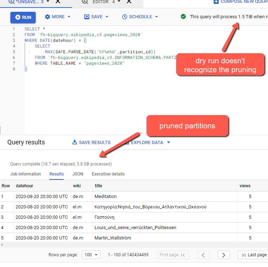Open the MORE gear settings menu
Viewport: 268px width, 267px height.
pos(58,17)
